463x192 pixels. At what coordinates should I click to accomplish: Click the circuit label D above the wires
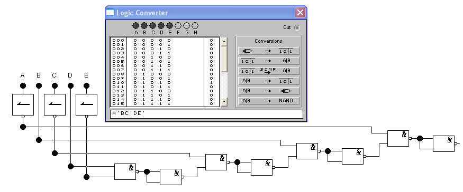(70, 75)
